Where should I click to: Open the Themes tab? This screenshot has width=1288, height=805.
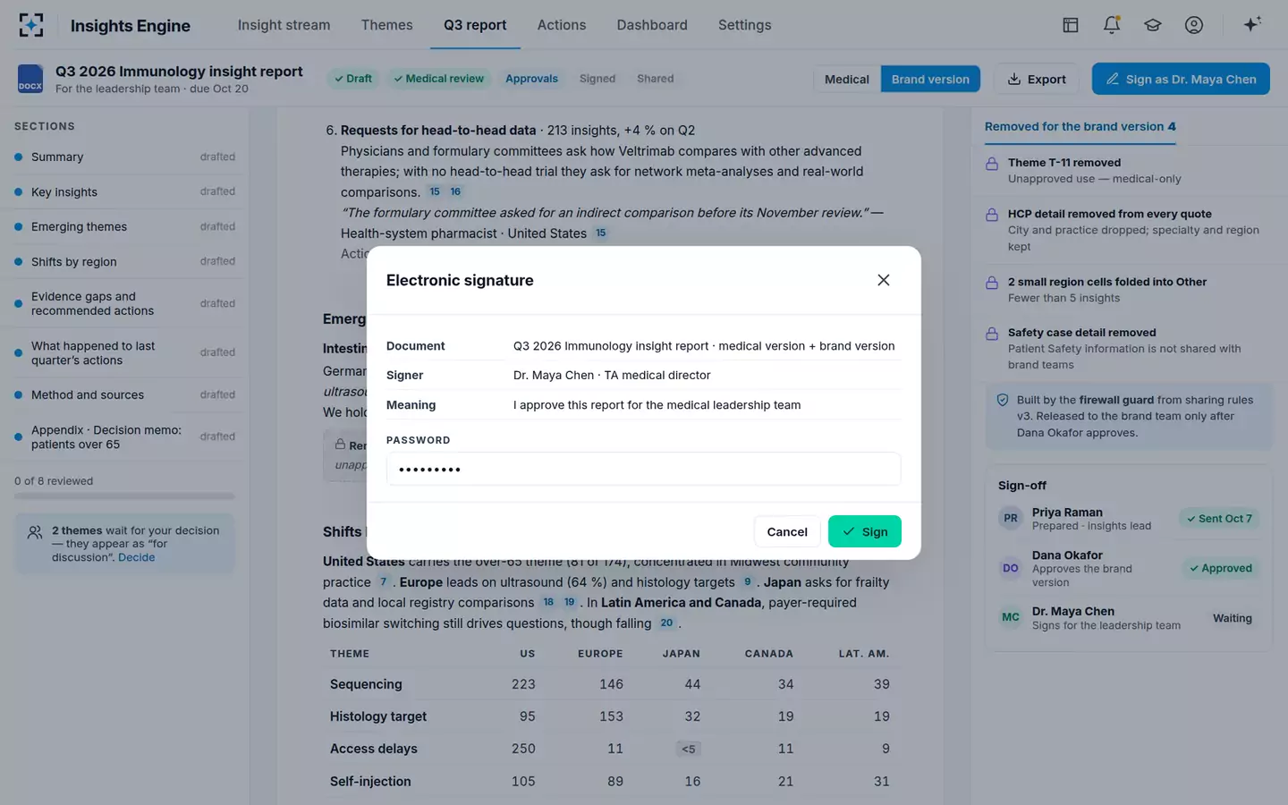click(386, 25)
